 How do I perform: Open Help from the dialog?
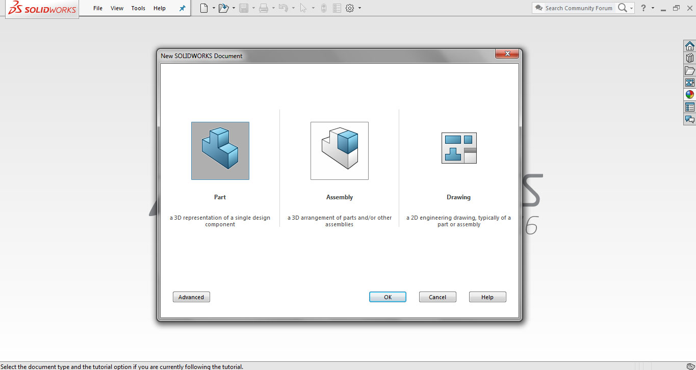tap(487, 297)
